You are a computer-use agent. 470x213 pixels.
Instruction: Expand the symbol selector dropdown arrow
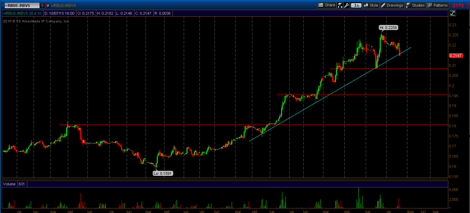pos(42,5)
